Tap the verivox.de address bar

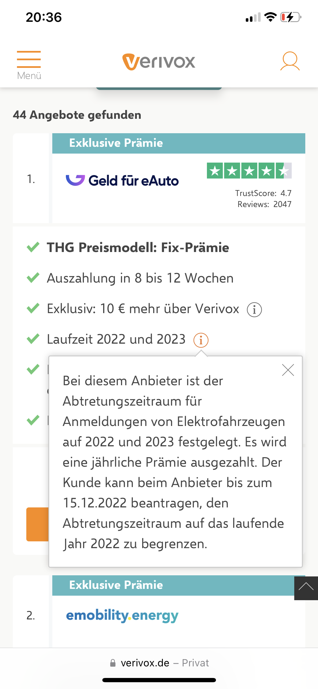click(x=159, y=663)
